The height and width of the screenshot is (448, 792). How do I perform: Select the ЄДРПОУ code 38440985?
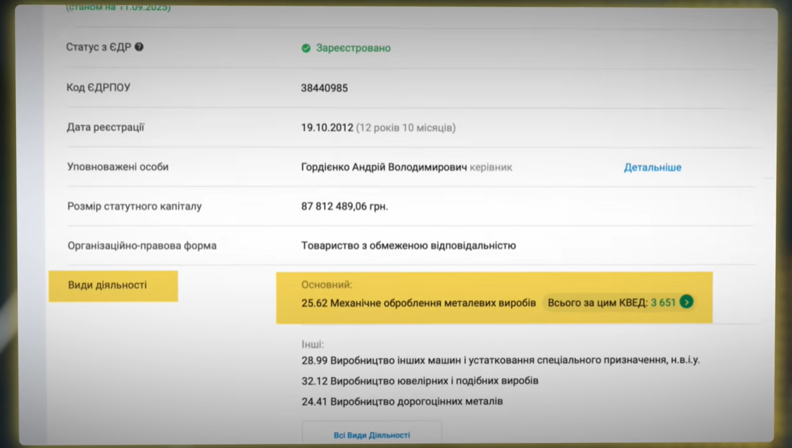coord(324,88)
